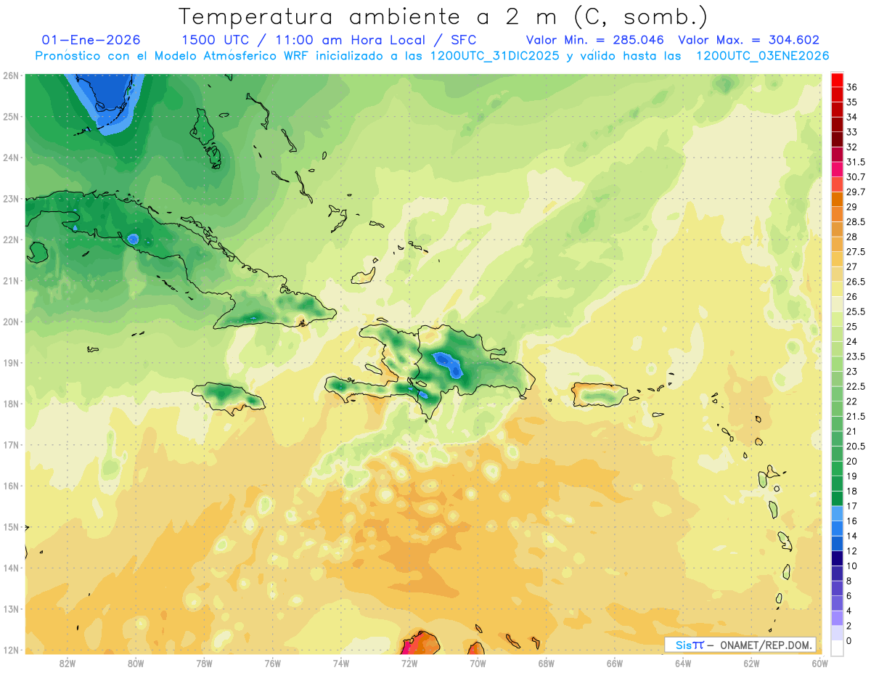Click the '66W' longitude axis label
The height and width of the screenshot is (673, 871).
615,664
